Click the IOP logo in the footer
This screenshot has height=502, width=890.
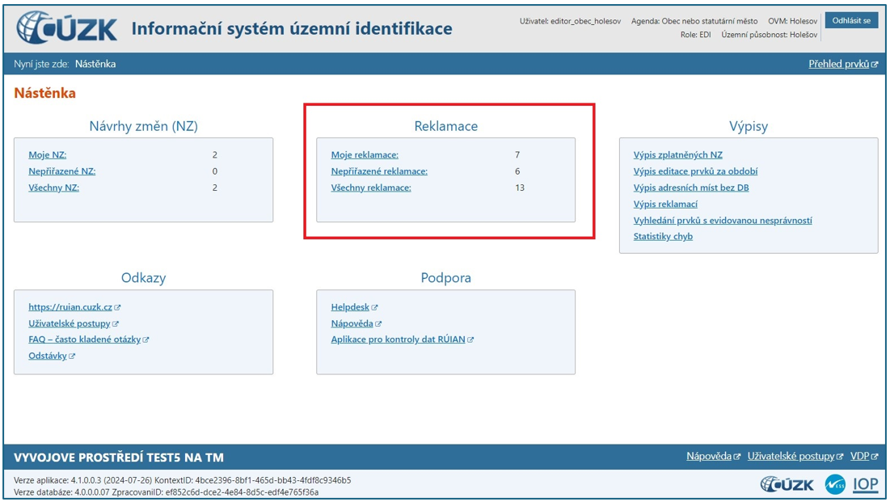pyautogui.click(x=866, y=484)
